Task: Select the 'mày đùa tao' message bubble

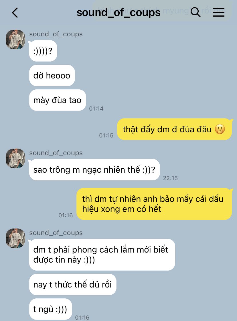Action: pyautogui.click(x=58, y=100)
